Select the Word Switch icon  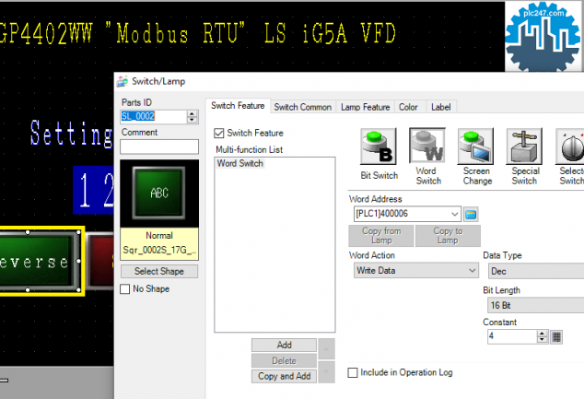(427, 146)
